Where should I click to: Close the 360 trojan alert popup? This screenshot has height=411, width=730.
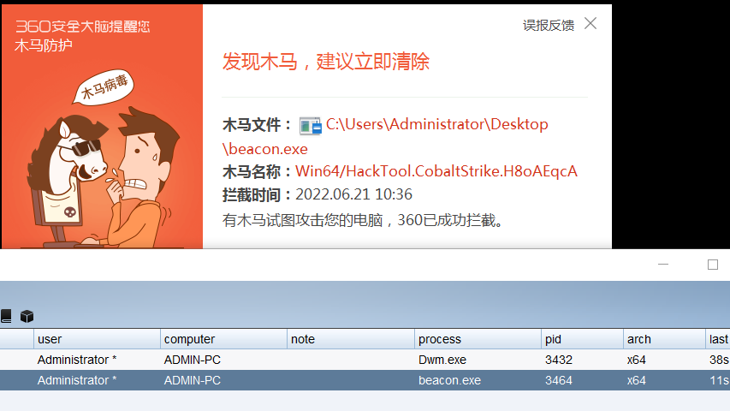(x=591, y=23)
